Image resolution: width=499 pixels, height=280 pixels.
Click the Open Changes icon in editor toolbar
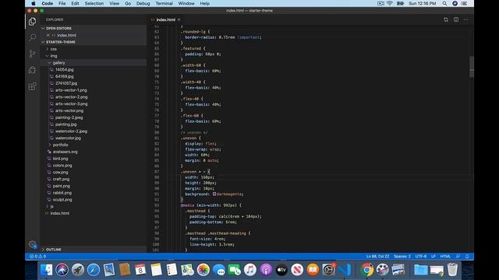coord(446,19)
